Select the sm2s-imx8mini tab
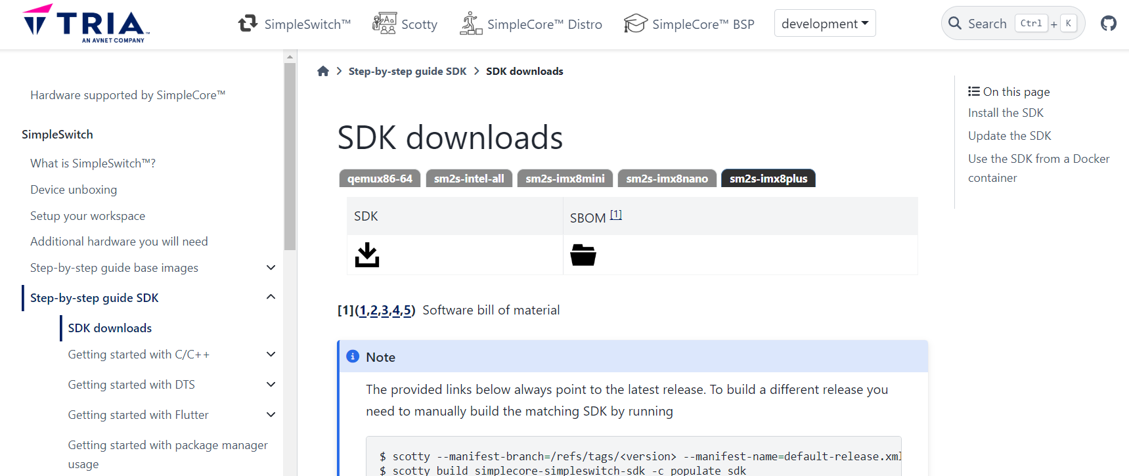 tap(565, 179)
